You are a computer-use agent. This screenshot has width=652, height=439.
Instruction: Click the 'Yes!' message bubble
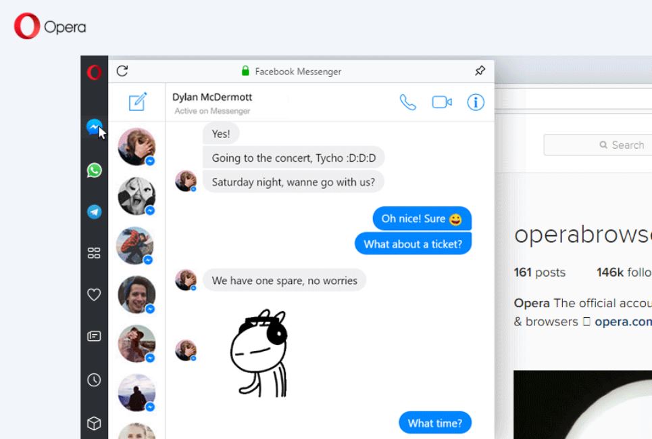tap(221, 133)
